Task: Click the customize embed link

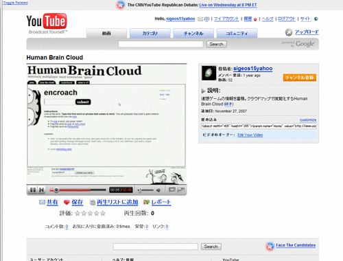Action: (308, 120)
